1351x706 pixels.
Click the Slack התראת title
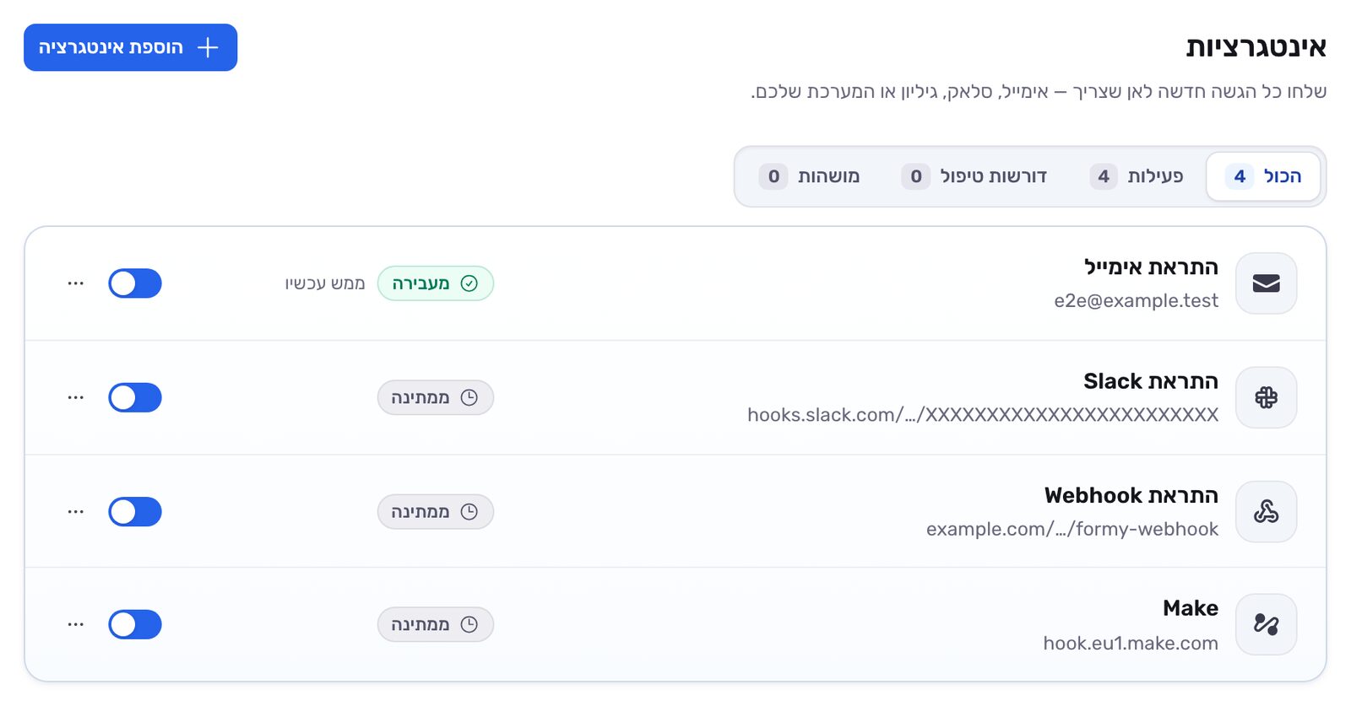[x=1151, y=381]
